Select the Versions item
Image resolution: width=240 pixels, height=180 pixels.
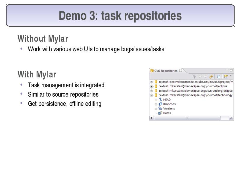tap(169, 109)
